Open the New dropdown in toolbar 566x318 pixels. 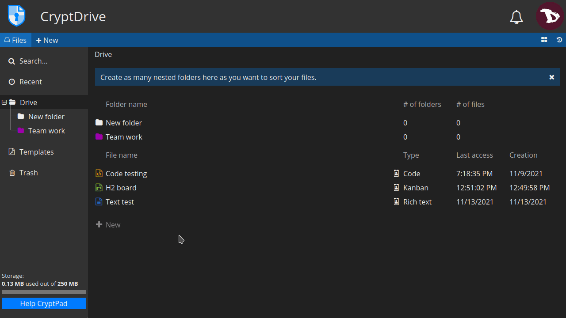(x=47, y=40)
